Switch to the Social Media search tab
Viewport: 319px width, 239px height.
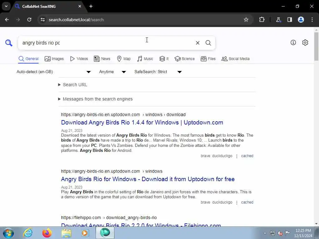236,59
